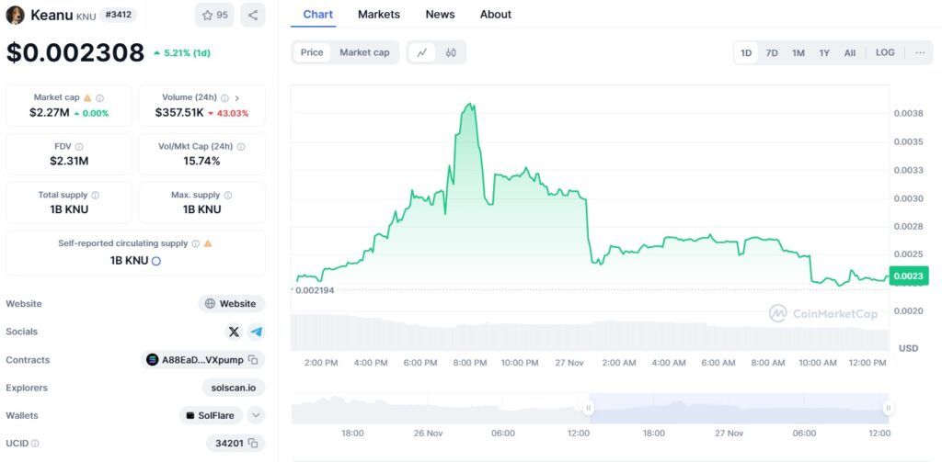The width and height of the screenshot is (942, 462).
Task: Open the Total supply info icon
Action: (96, 195)
